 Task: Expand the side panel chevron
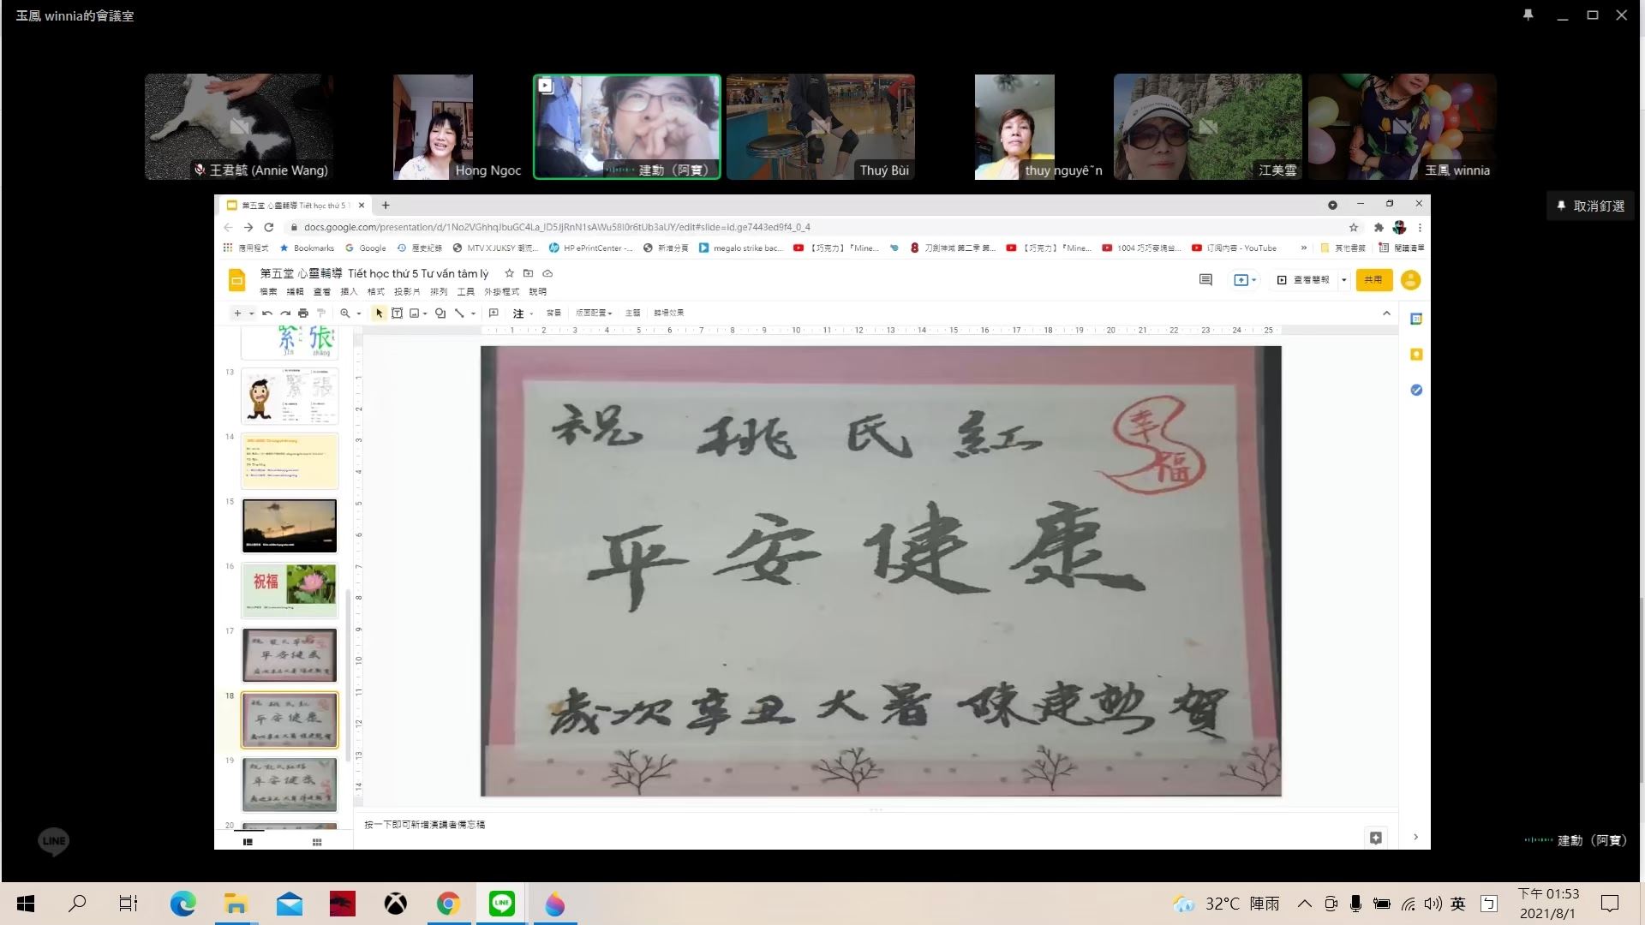1415,838
